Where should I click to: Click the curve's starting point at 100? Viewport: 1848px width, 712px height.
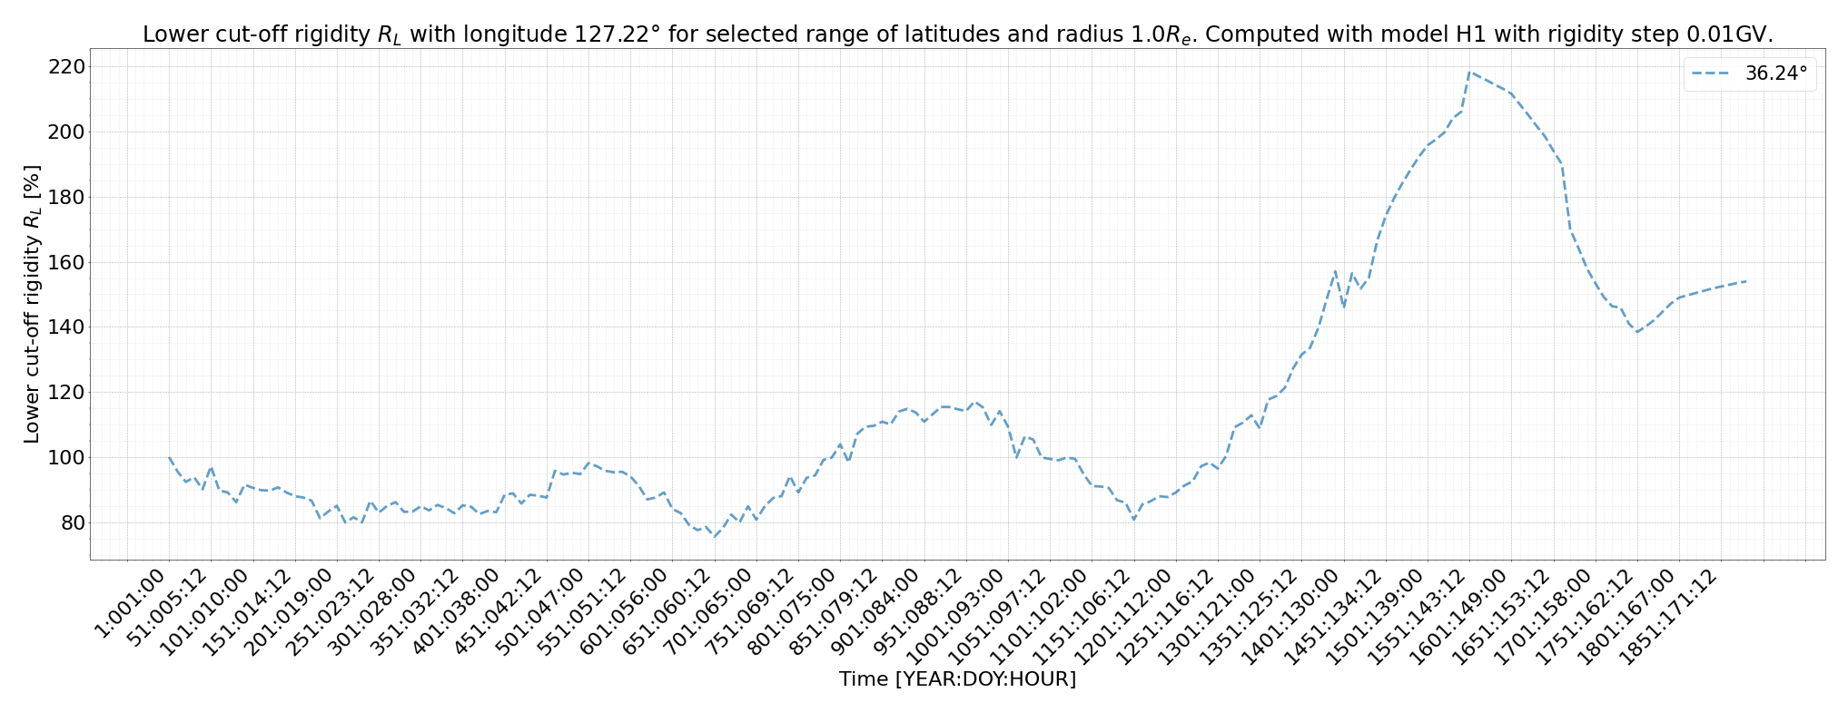[x=170, y=458]
